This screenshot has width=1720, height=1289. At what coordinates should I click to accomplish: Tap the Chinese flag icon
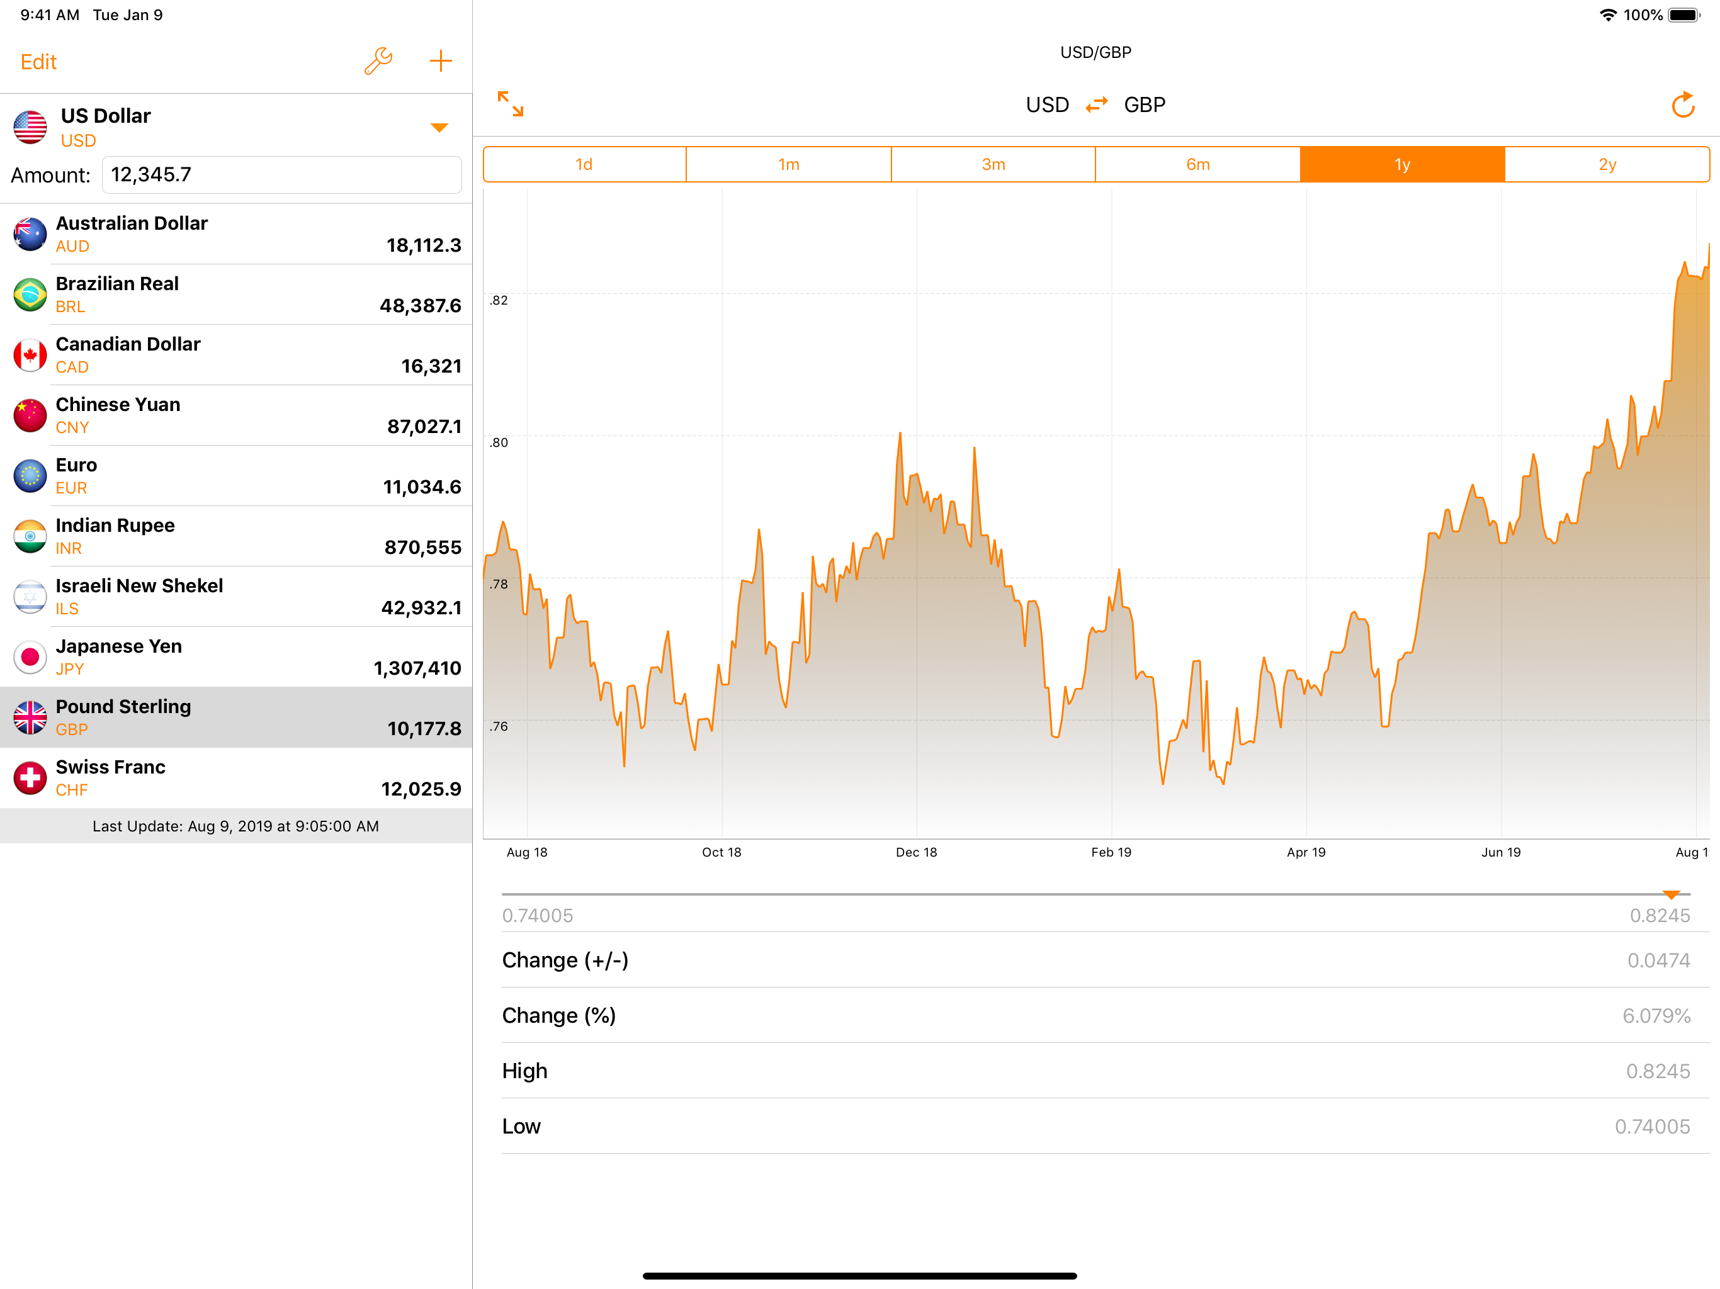[30, 415]
